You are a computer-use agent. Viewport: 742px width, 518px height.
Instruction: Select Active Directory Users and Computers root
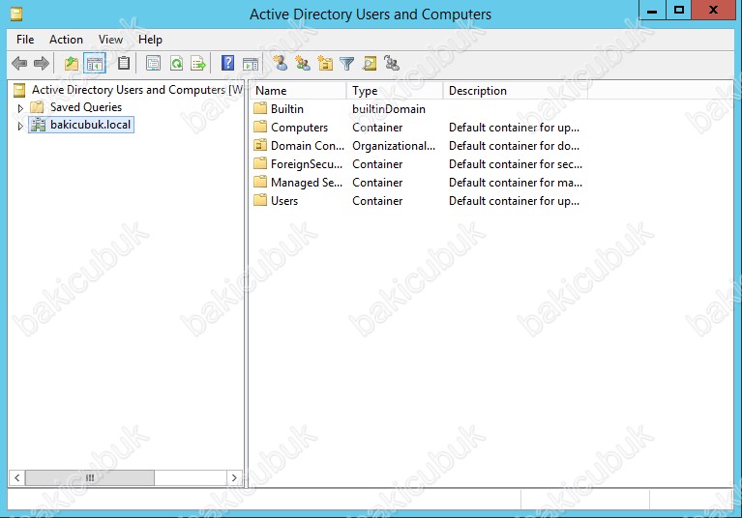(137, 90)
